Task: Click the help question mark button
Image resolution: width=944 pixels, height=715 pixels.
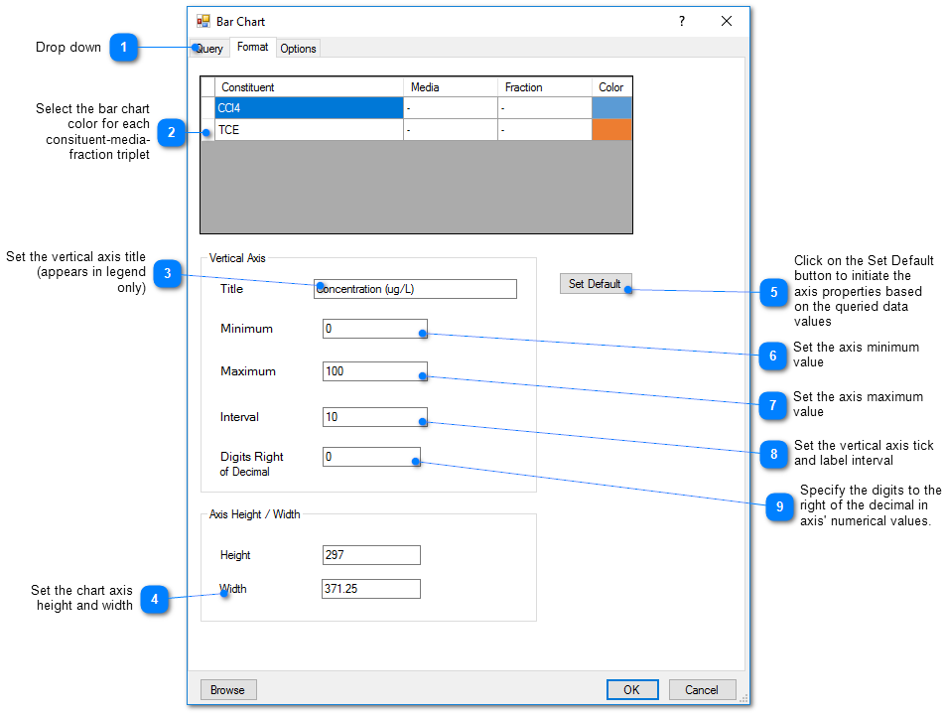Action: point(681,21)
